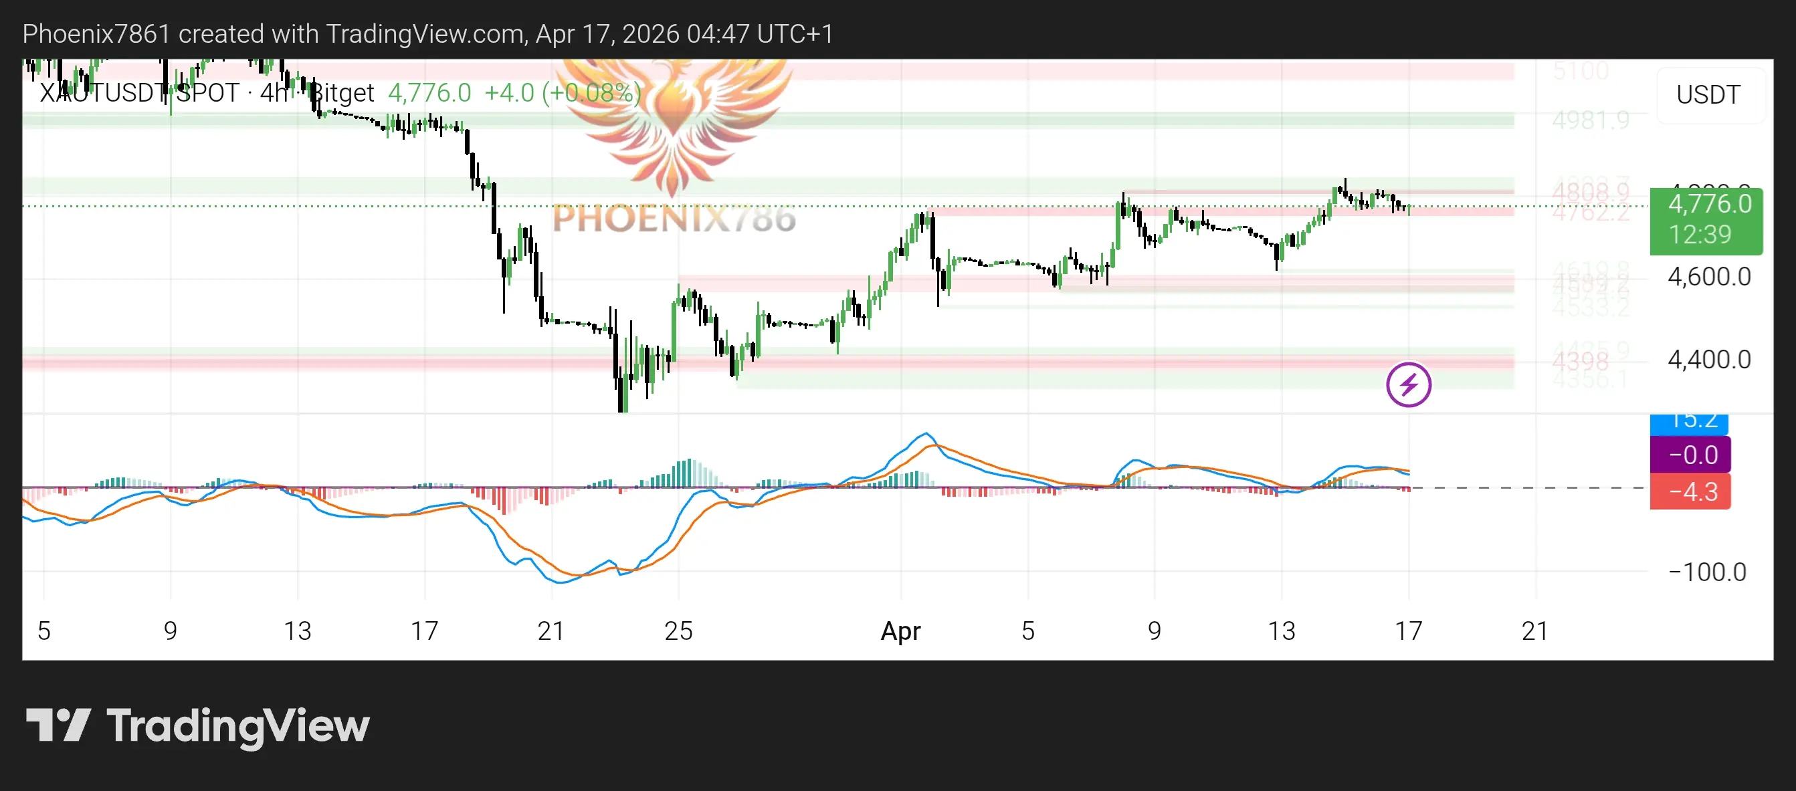Click the Apr month label on time axis

pos(900,631)
